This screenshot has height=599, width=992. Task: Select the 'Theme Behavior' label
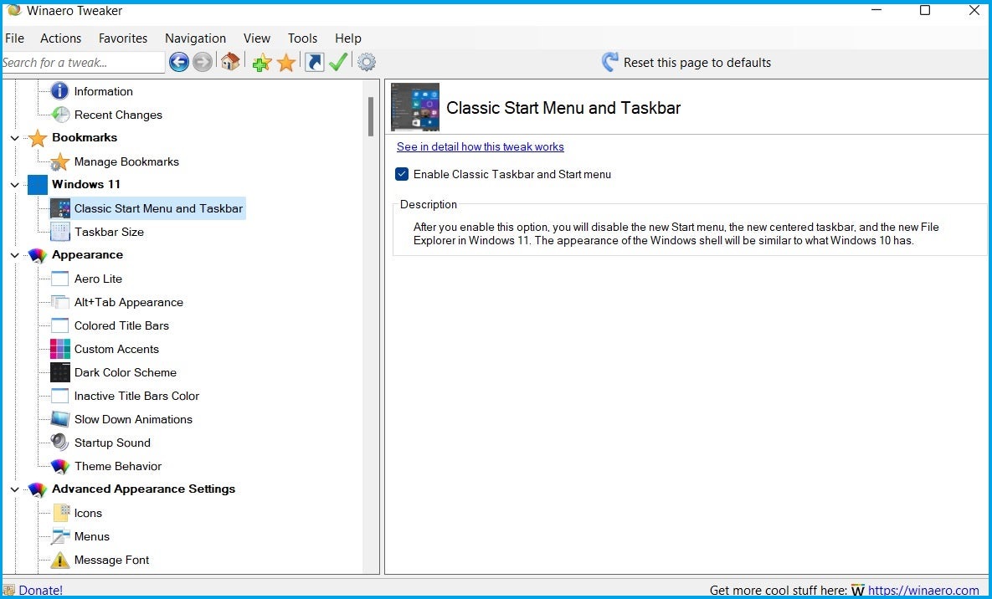118,466
